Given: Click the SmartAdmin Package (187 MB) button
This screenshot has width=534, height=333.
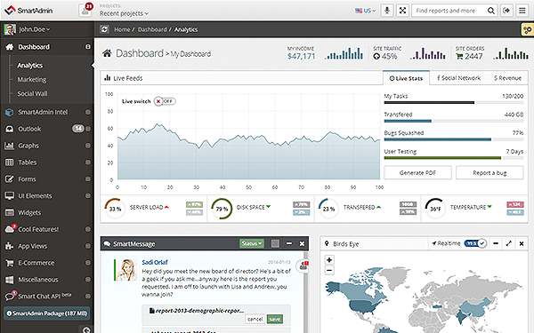Looking at the screenshot, I should pyautogui.click(x=47, y=313).
